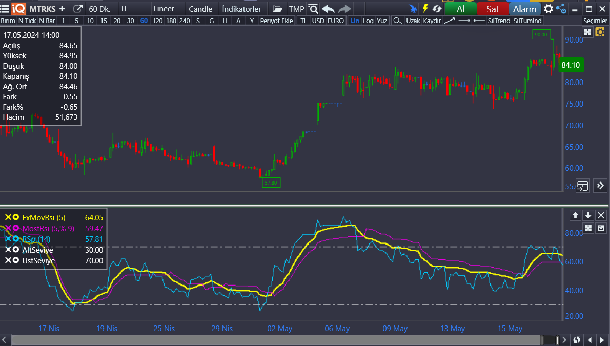Click the grid layout icon in price pane

tap(588, 32)
